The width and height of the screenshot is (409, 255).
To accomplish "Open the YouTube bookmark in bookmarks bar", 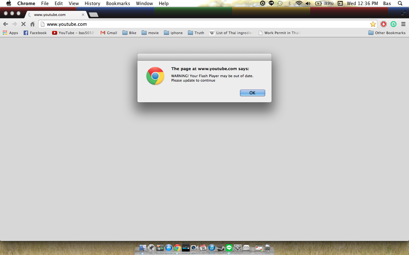I will click(x=73, y=33).
